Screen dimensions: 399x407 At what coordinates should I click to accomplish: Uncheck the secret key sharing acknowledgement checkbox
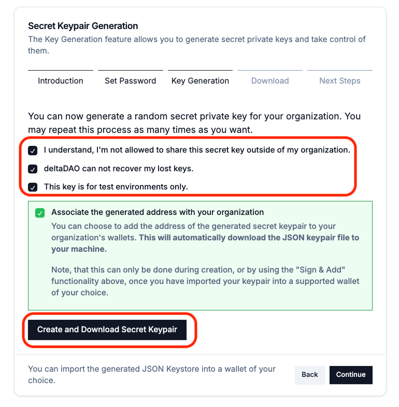click(33, 151)
